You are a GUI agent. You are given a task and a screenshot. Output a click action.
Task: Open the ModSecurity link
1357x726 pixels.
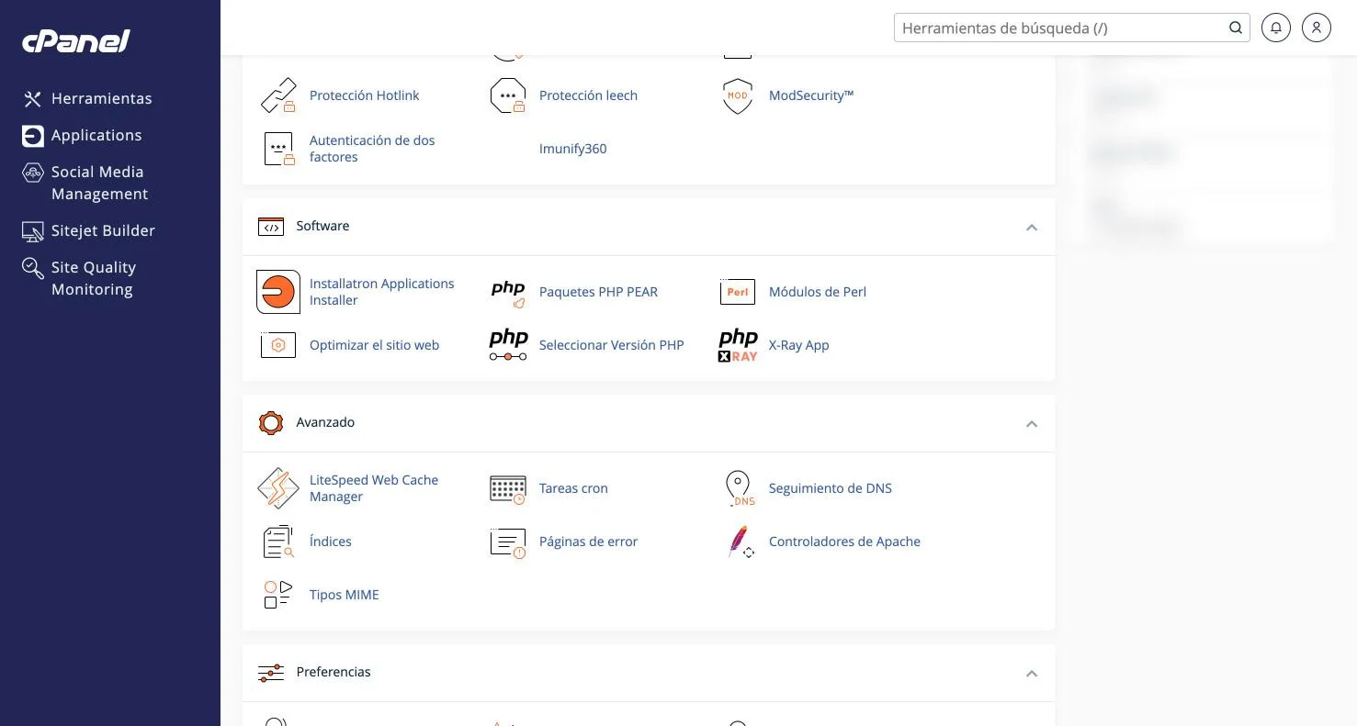[x=811, y=95]
